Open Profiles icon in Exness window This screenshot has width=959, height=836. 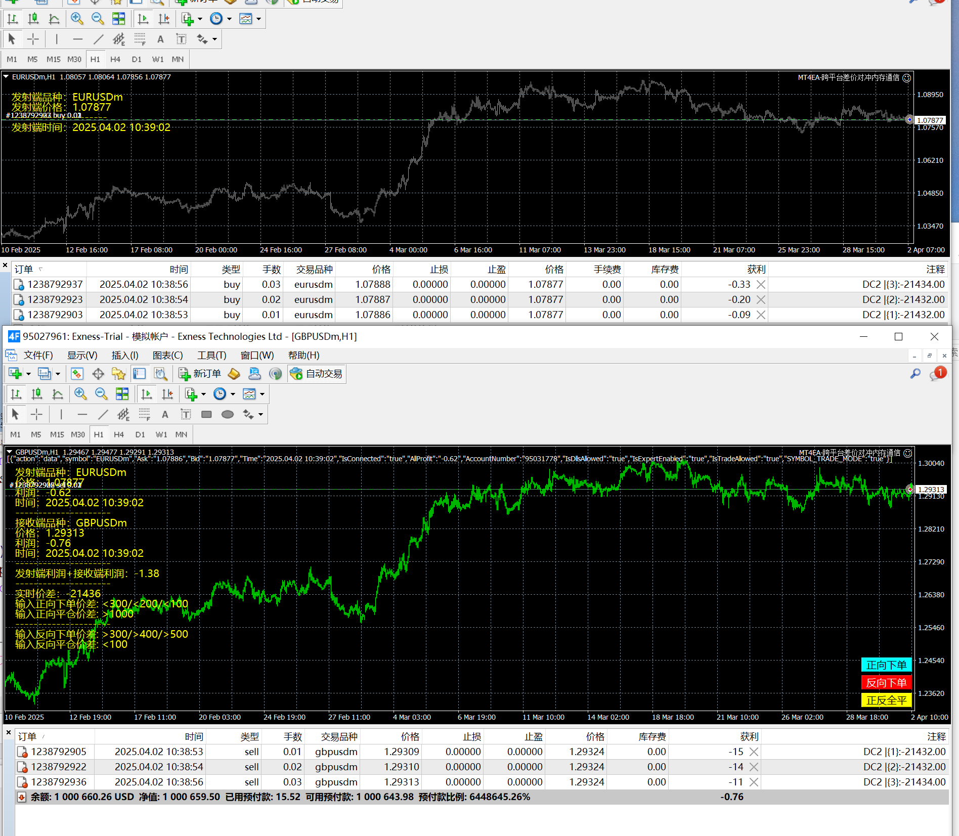click(45, 374)
